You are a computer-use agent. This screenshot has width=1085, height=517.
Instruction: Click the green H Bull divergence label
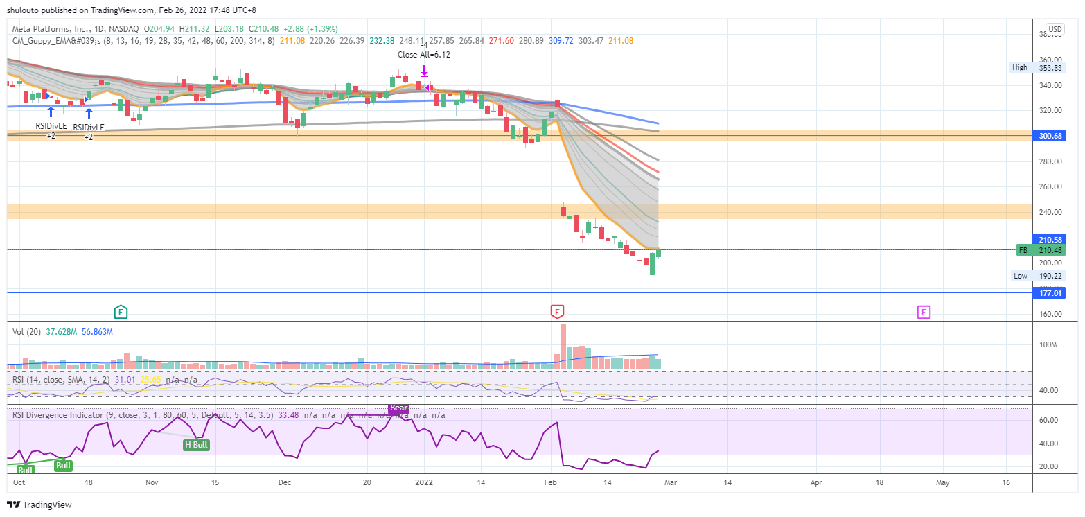(x=195, y=445)
